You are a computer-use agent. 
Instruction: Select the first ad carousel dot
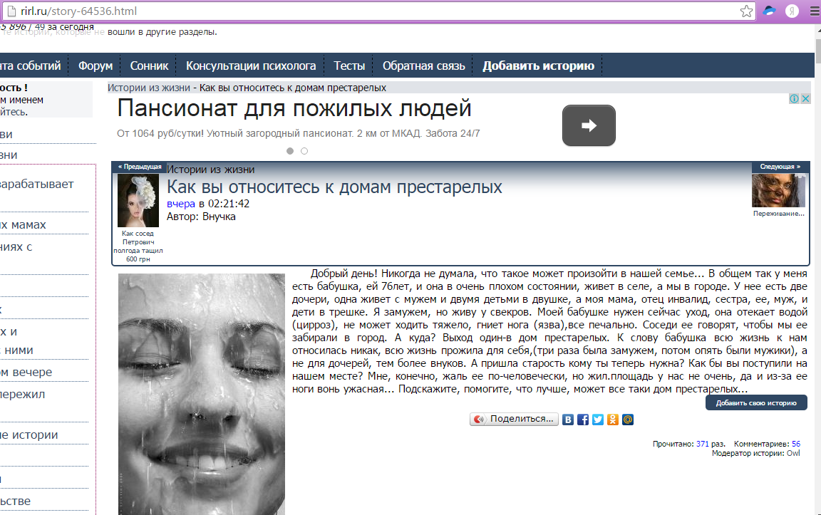click(x=290, y=151)
